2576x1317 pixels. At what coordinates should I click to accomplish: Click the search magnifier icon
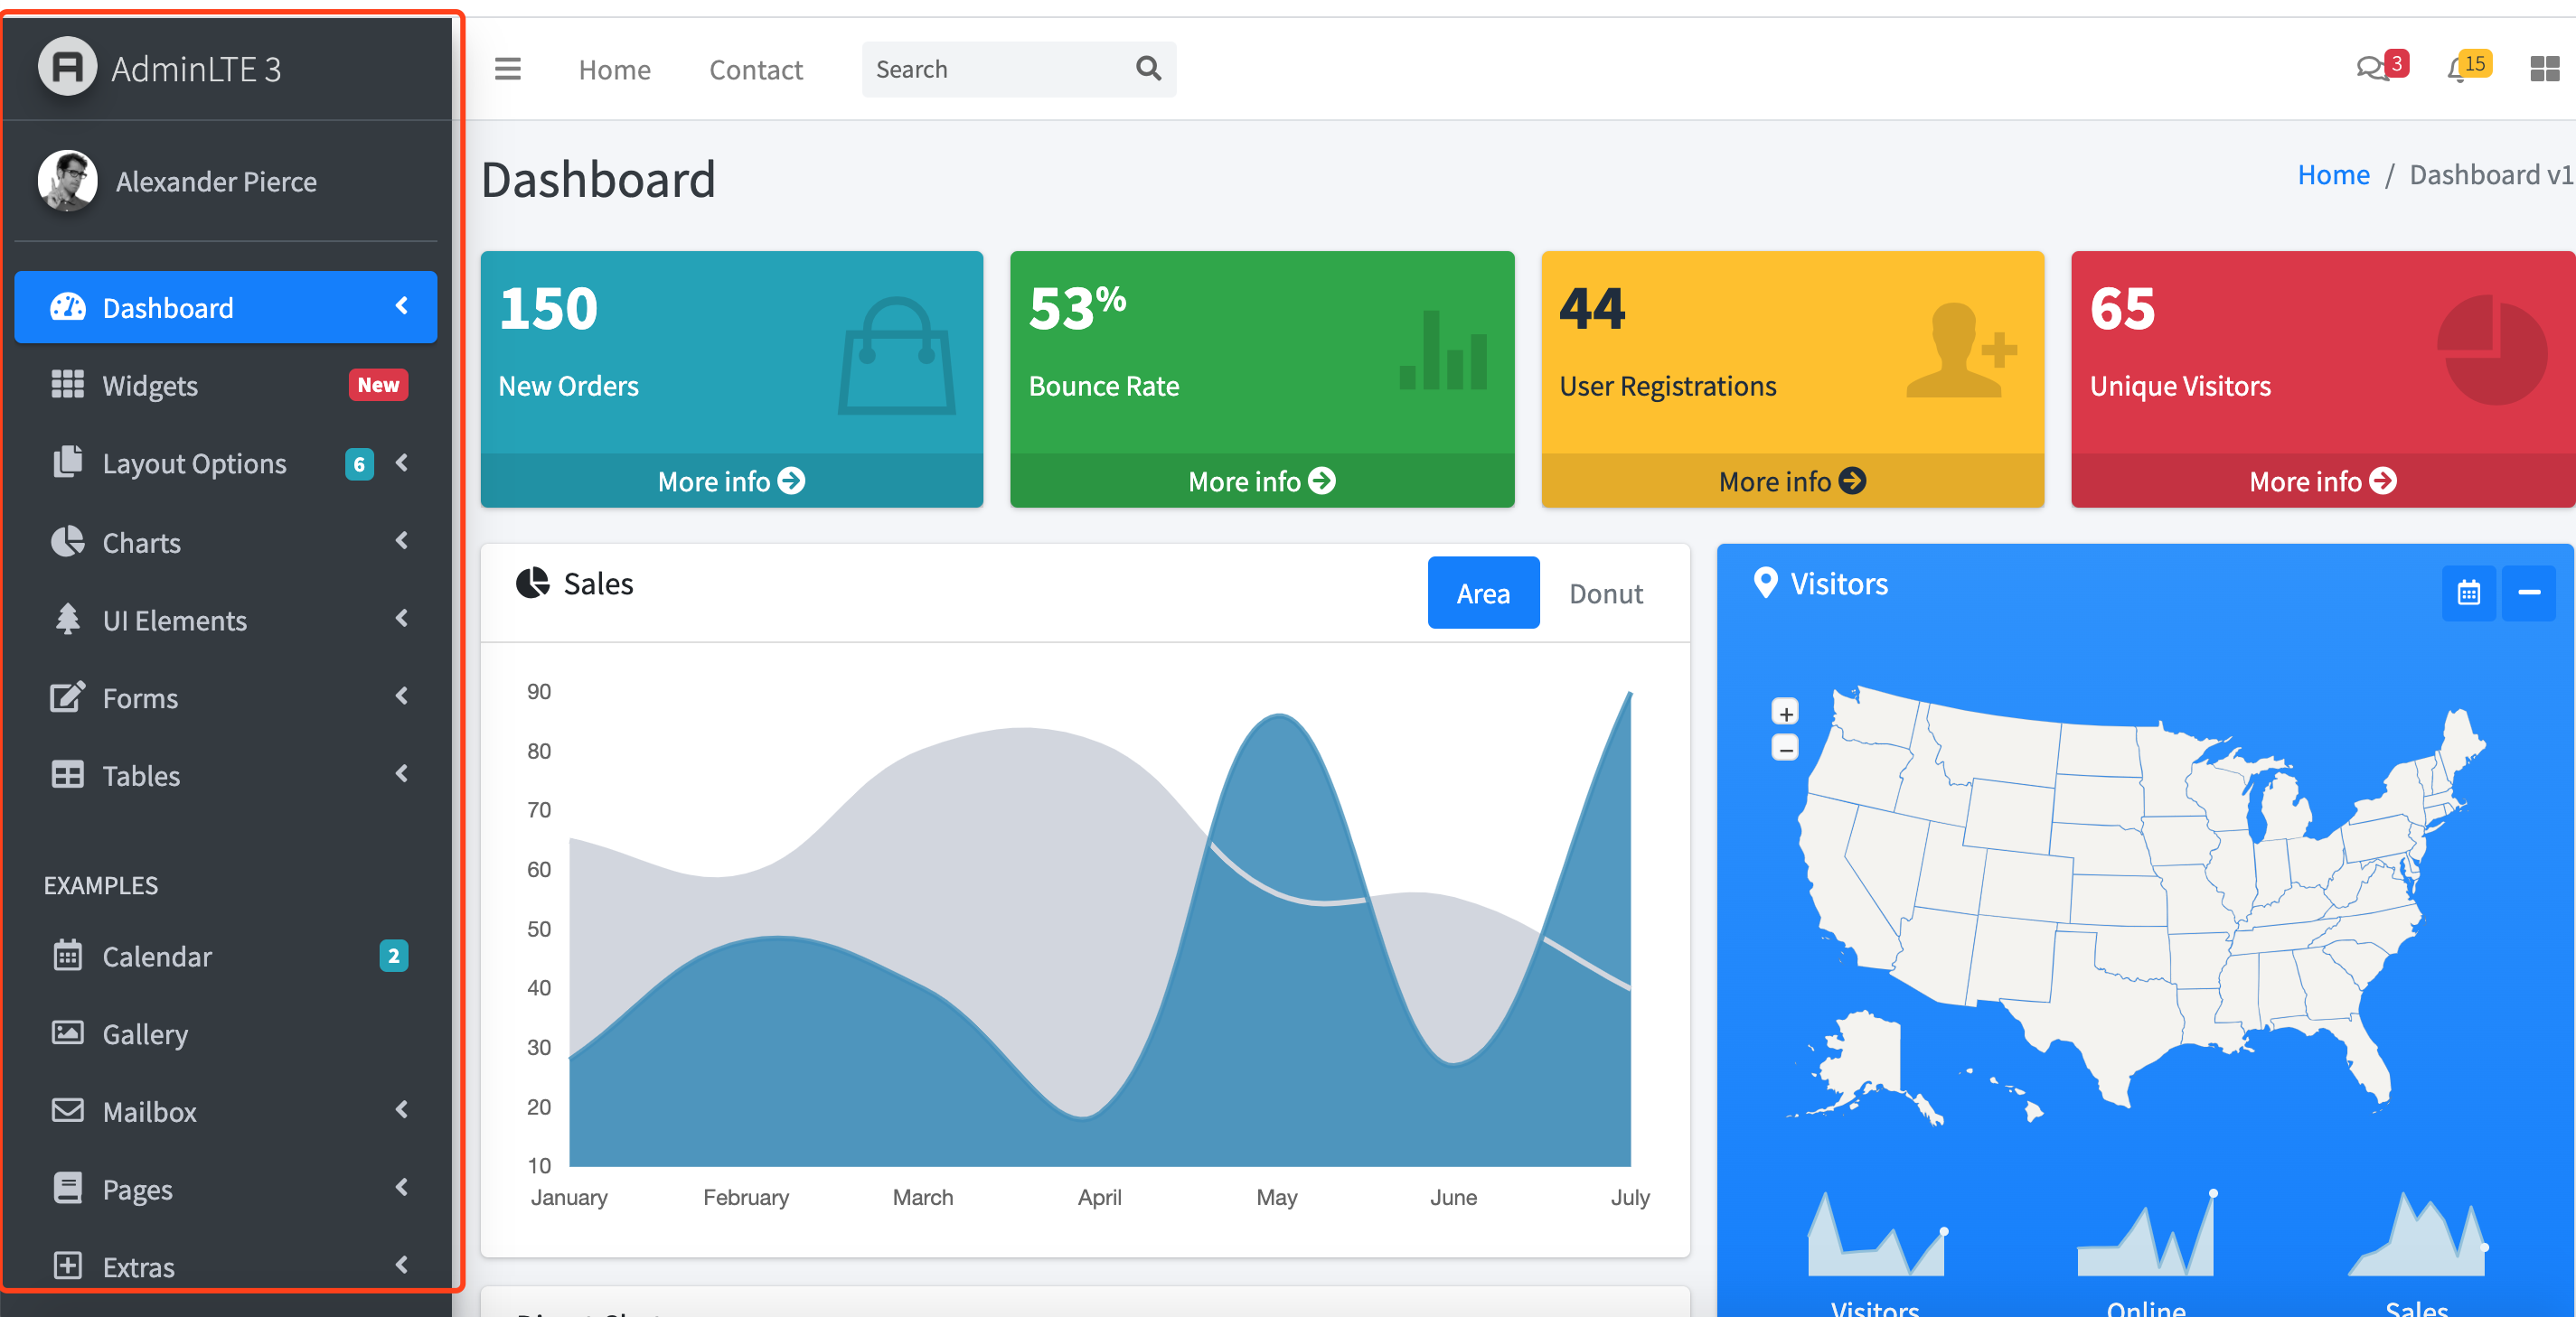click(1148, 69)
